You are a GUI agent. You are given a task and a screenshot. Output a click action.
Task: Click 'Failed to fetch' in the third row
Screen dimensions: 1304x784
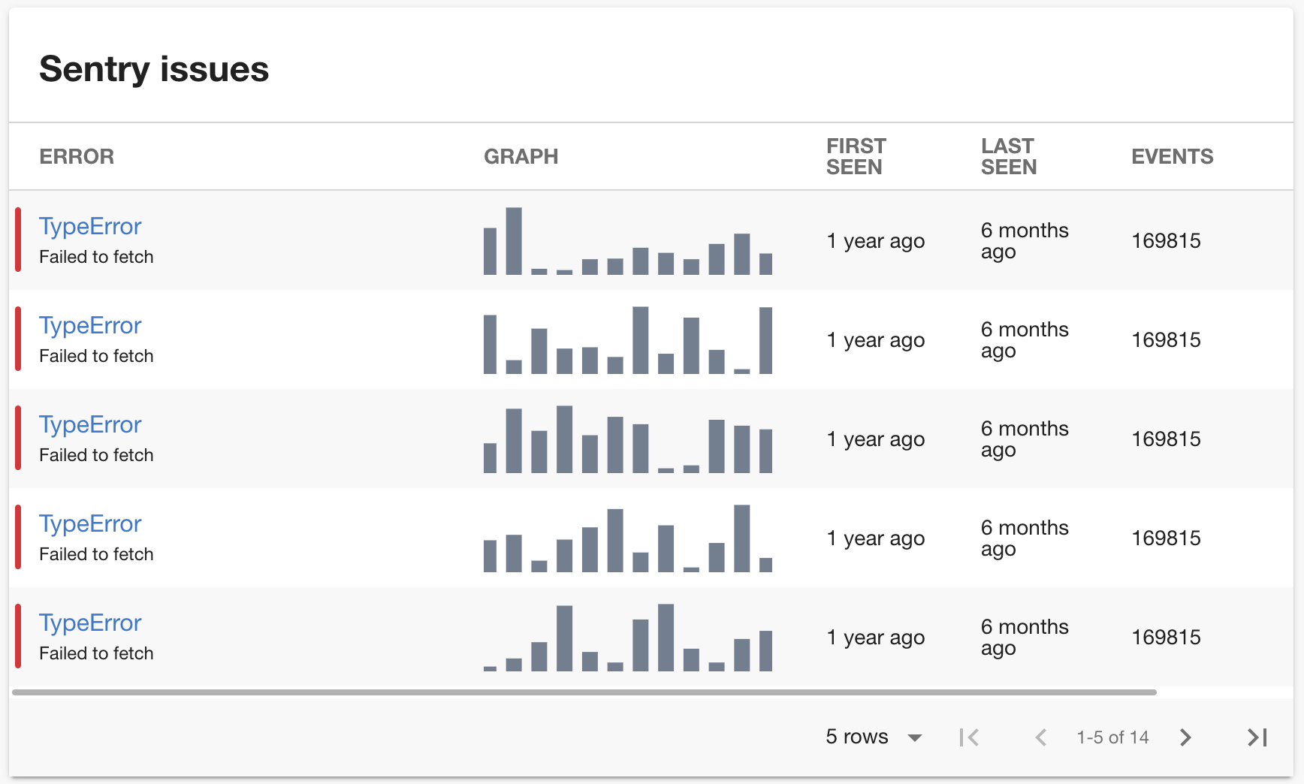click(96, 455)
